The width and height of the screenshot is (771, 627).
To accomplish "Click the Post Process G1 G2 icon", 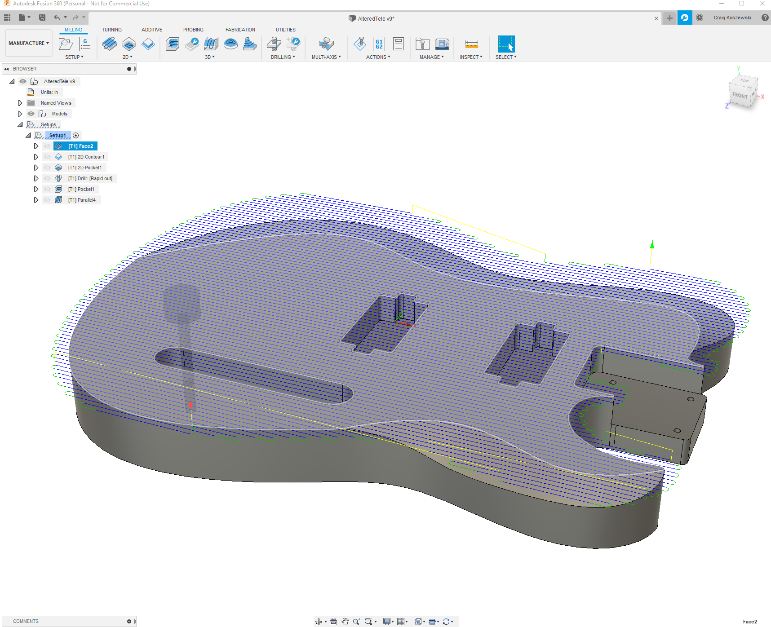I will click(379, 44).
